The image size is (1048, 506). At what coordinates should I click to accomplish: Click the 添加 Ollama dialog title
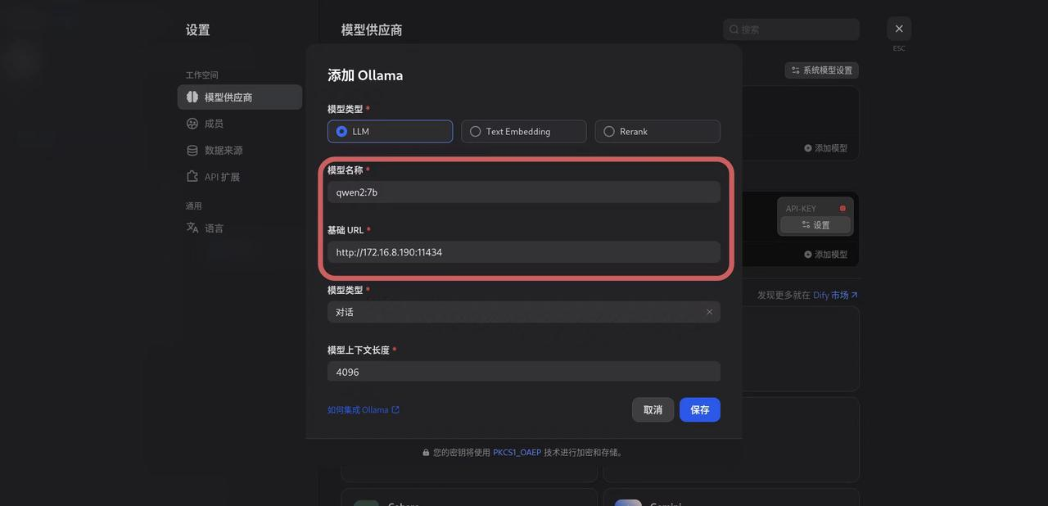pyautogui.click(x=365, y=75)
